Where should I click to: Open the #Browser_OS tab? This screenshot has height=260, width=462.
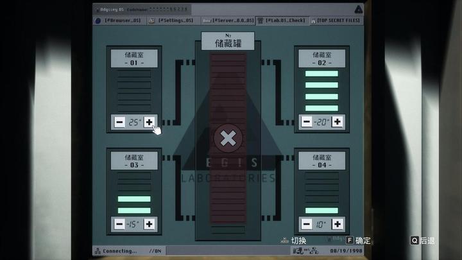119,21
